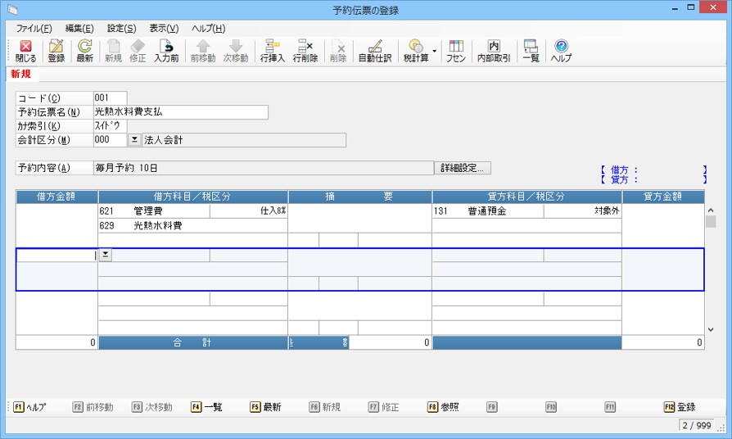The width and height of the screenshot is (732, 439).
Task: Open the 一覧 list view icon
Action: 531,51
